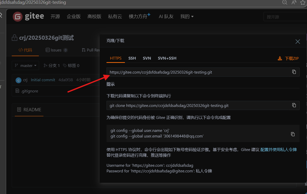This screenshot has height=194, width=307.
Task: Open the Issues tab
Action: click(56, 50)
